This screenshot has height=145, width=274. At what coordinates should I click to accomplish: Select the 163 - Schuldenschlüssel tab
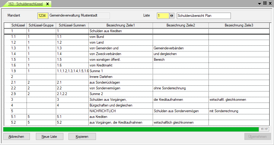(25, 4)
